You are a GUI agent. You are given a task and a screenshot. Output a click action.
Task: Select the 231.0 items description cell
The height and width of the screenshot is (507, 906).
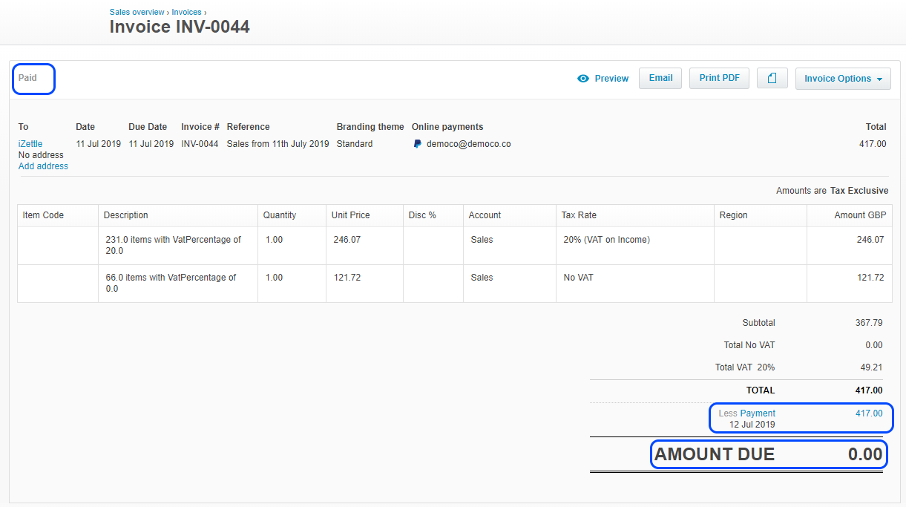pos(174,246)
